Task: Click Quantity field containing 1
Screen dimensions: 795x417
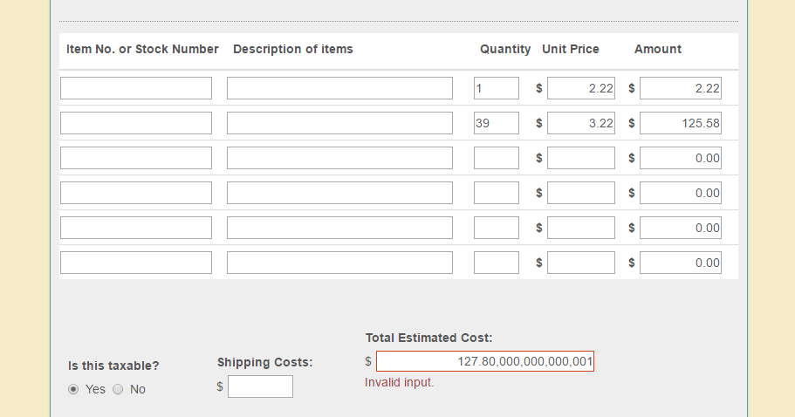Action: 497,88
